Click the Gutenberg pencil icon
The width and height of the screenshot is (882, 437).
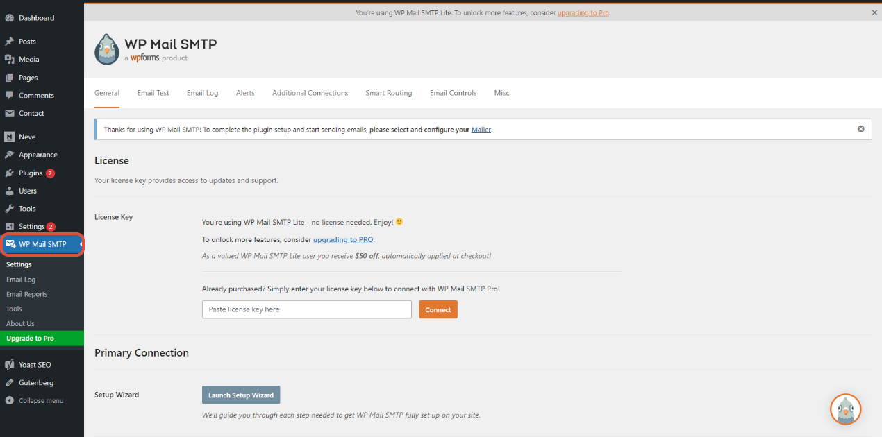click(x=10, y=383)
